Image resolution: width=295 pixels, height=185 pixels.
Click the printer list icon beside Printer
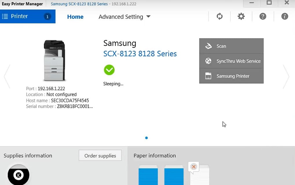pyautogui.click(x=5, y=16)
